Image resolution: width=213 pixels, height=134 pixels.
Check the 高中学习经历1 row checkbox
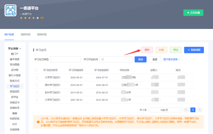click(37, 85)
